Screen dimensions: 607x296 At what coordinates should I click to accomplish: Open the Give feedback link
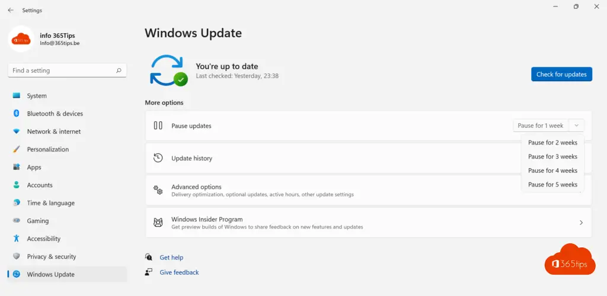[179, 272]
